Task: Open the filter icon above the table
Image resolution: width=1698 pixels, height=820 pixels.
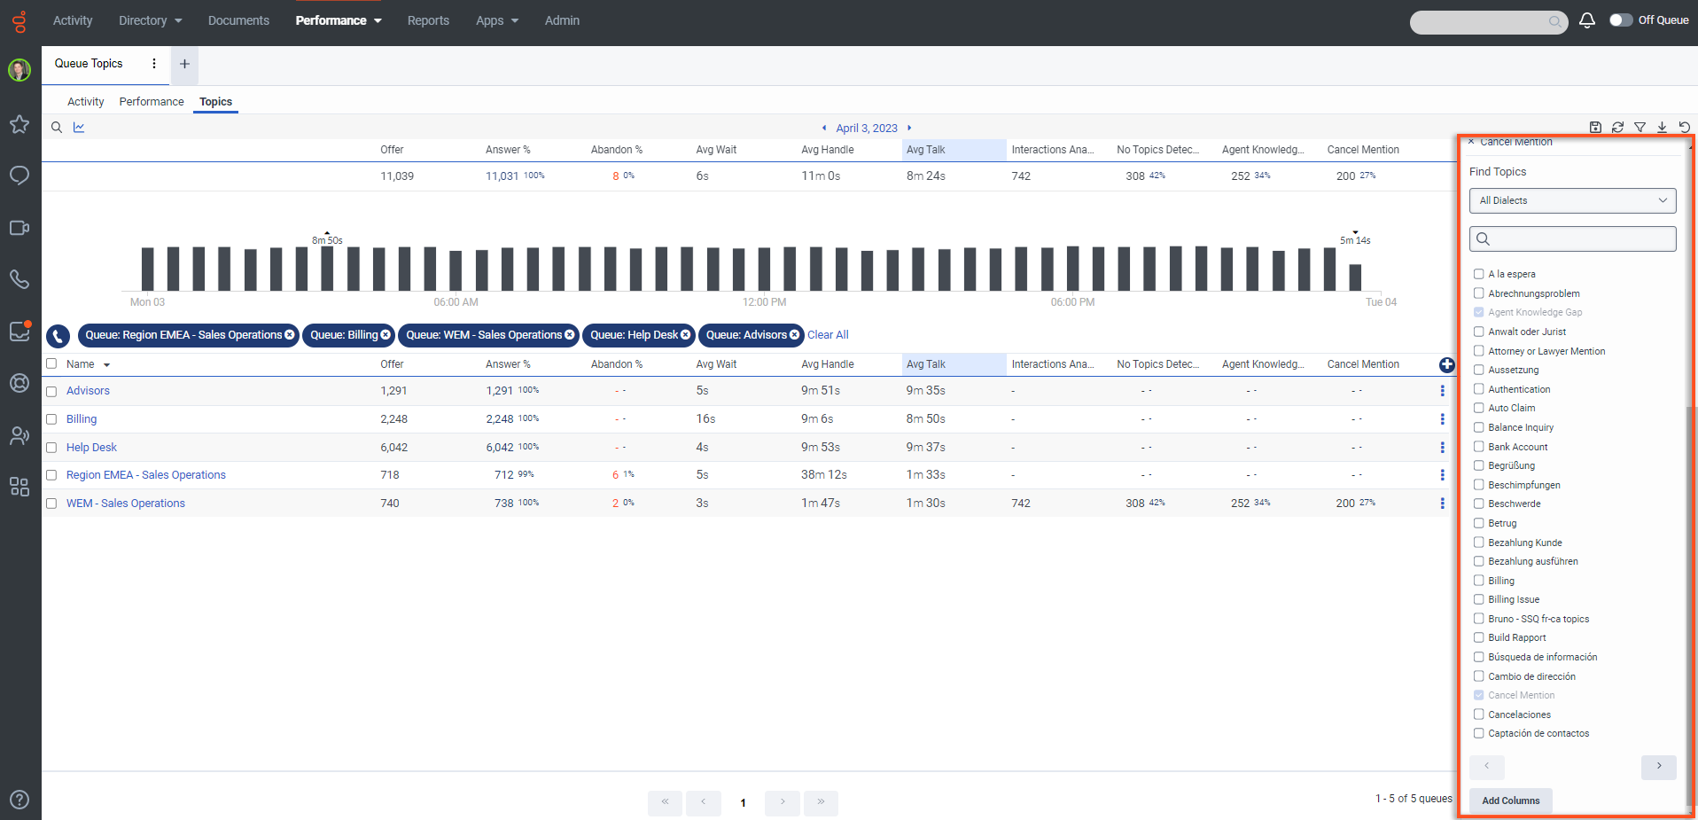Action: click(1640, 127)
